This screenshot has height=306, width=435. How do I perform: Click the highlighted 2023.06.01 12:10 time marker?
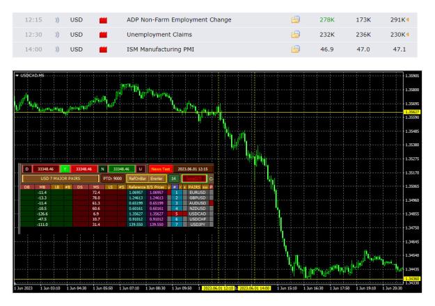[x=219, y=288]
